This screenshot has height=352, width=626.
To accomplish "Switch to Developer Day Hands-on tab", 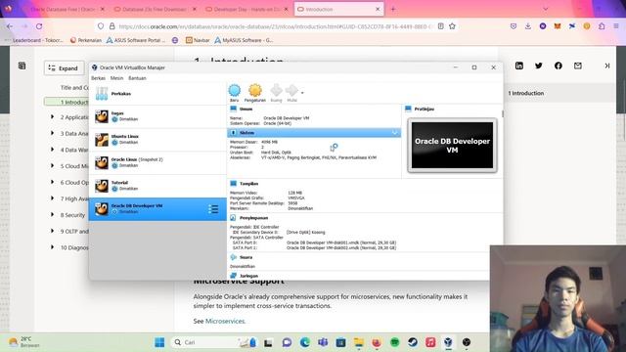I will coord(246,9).
